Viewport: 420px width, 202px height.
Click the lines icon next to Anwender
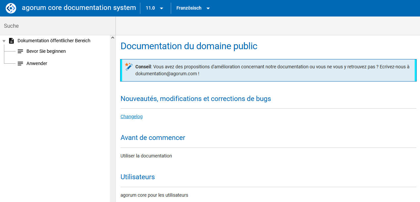pos(21,63)
